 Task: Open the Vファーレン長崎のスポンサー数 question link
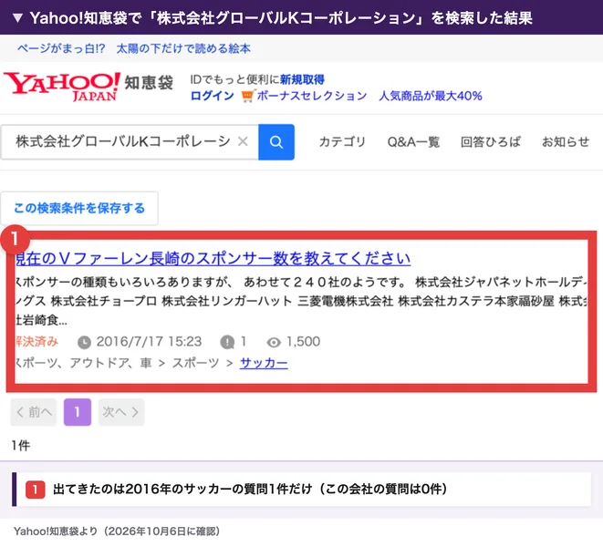tap(213, 258)
